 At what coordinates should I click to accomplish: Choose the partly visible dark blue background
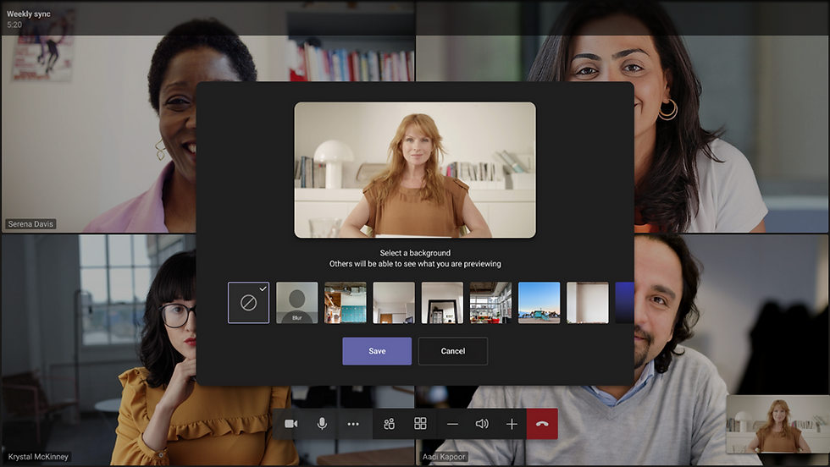625,303
